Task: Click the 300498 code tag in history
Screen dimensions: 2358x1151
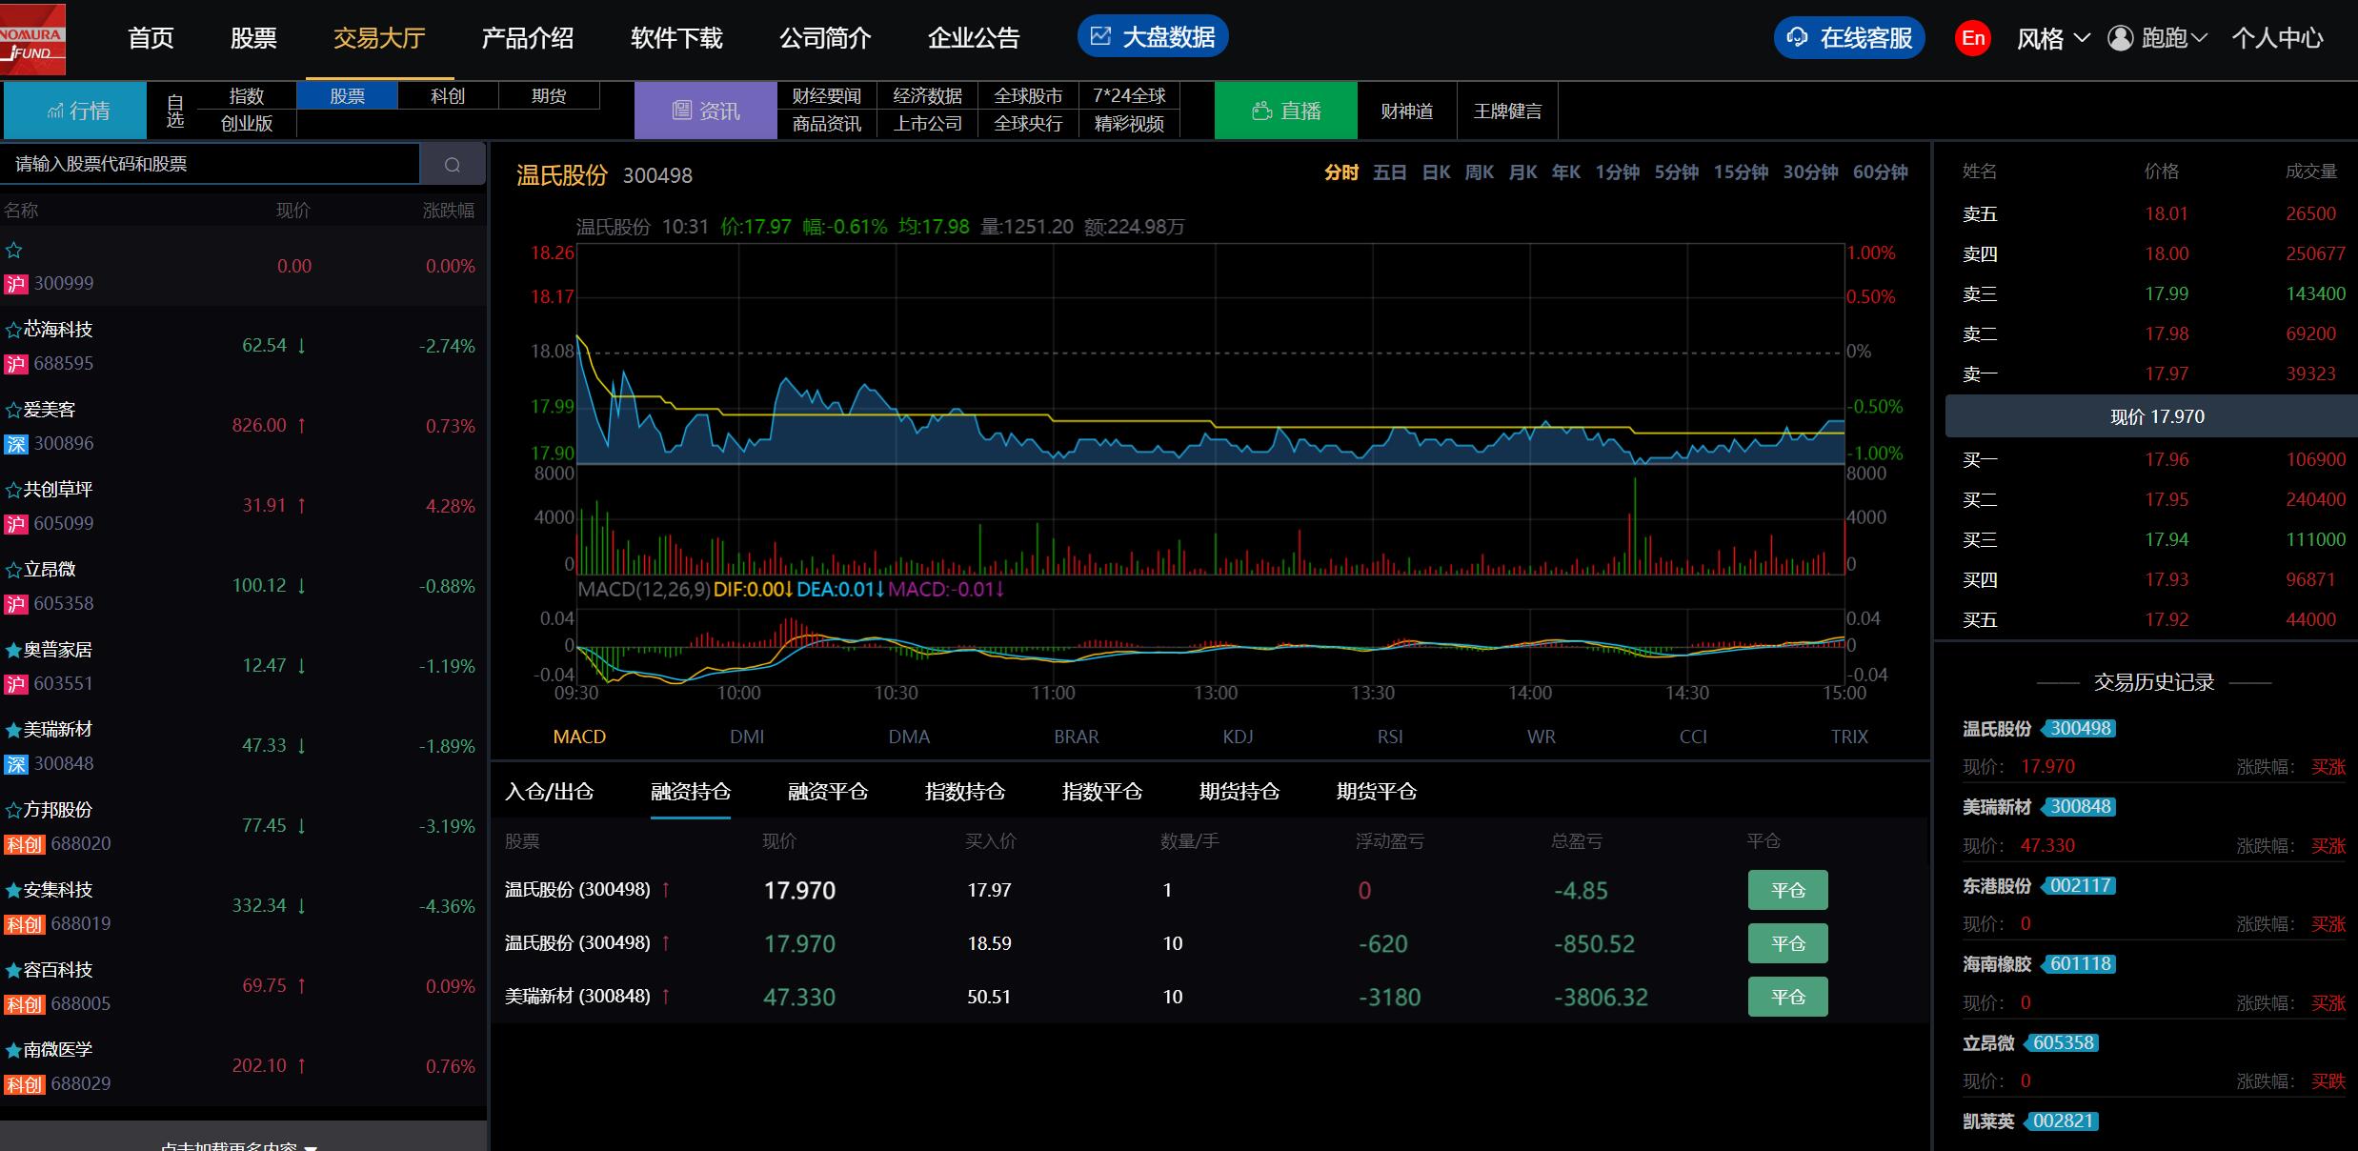Action: 2080,729
